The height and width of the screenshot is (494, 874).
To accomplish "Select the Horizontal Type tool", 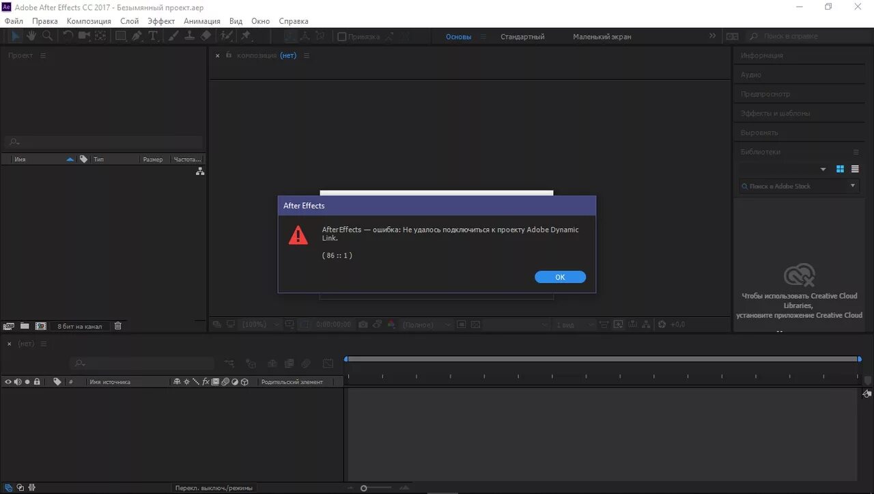I will (153, 36).
